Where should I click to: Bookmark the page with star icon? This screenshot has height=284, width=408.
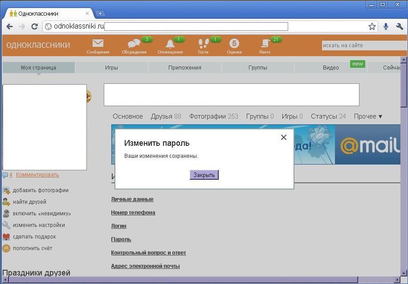372,26
